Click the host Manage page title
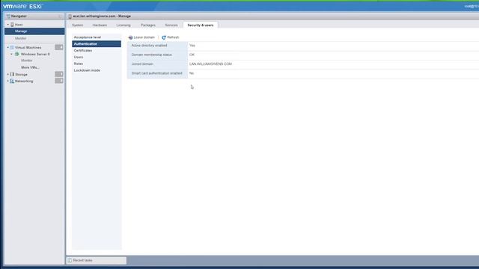Viewport: 479px width, 269px height. click(x=102, y=16)
